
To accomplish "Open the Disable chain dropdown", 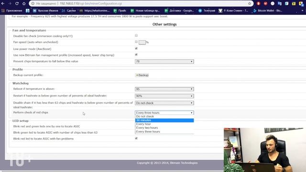I will click(x=164, y=103).
